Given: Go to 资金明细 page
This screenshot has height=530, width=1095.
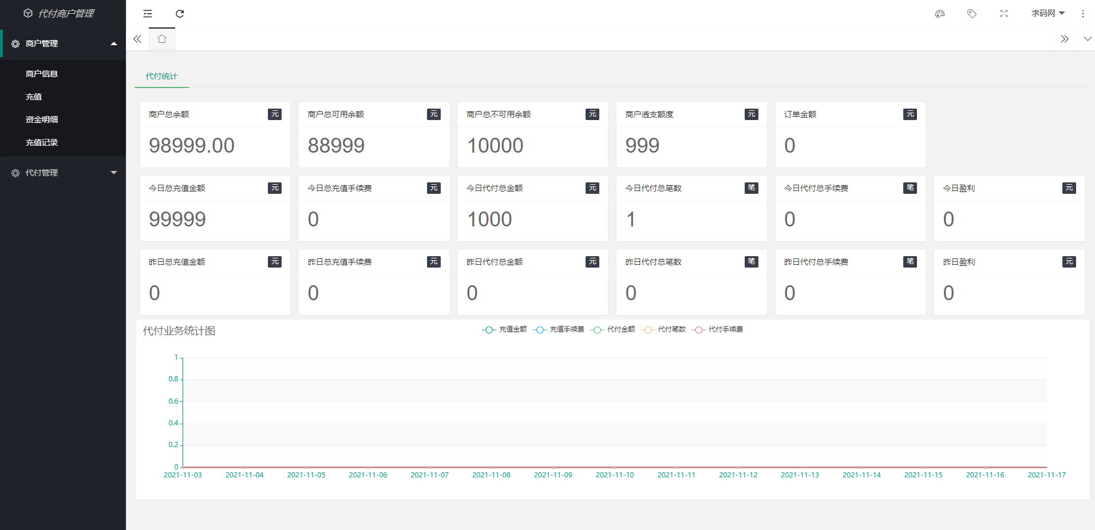Looking at the screenshot, I should 42,119.
